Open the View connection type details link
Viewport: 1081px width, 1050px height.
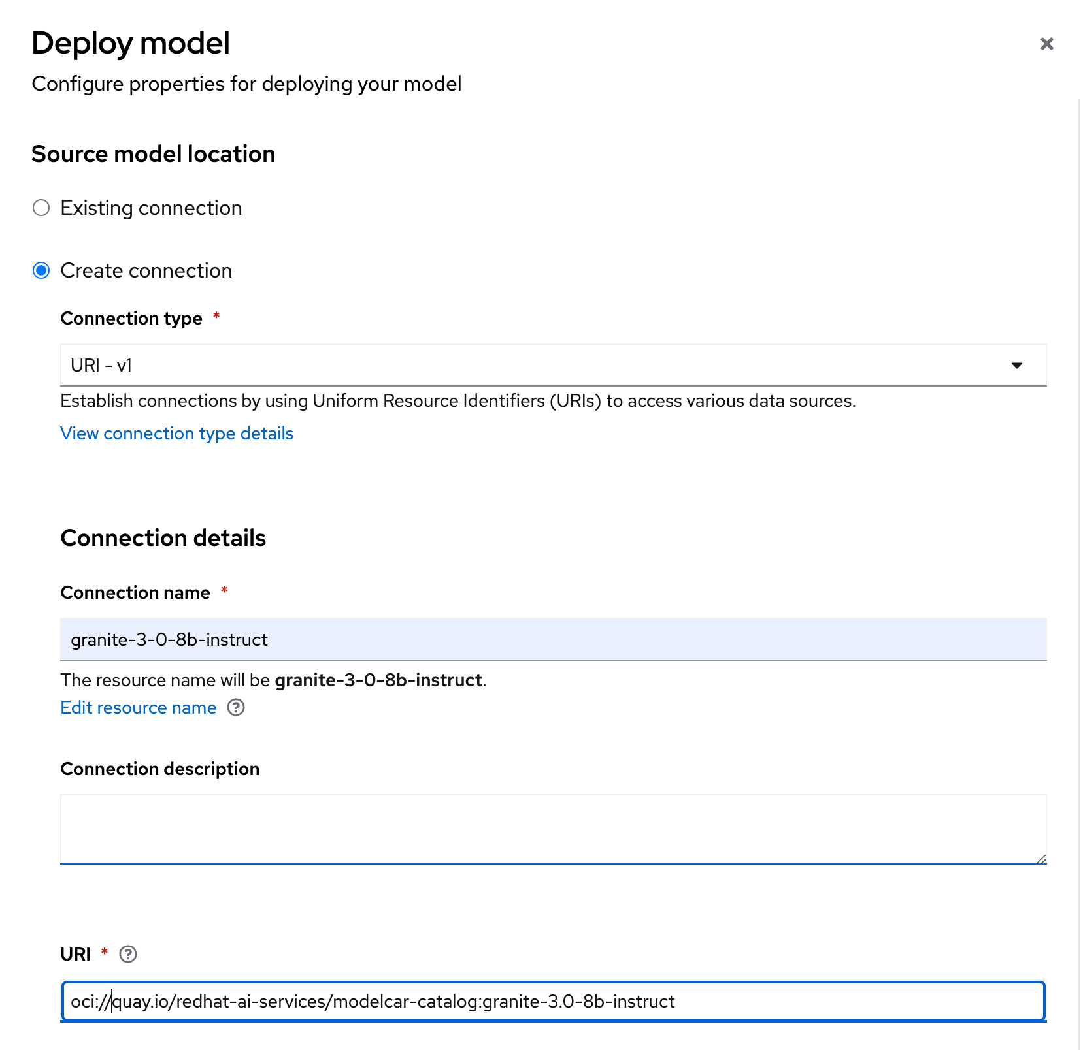pyautogui.click(x=177, y=434)
